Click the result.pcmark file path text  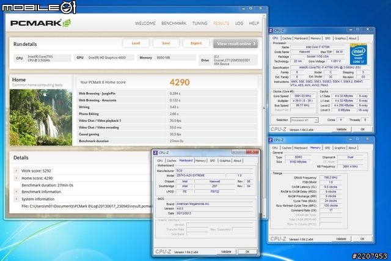coord(87,206)
